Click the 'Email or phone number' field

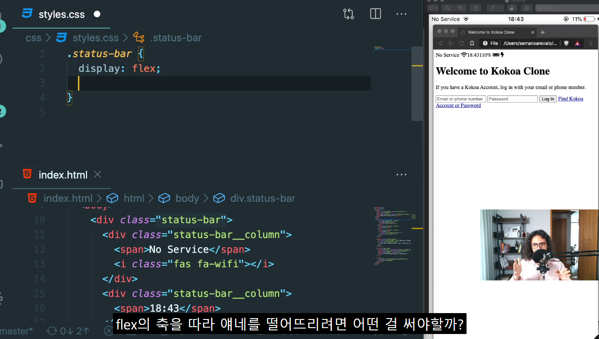(x=461, y=99)
